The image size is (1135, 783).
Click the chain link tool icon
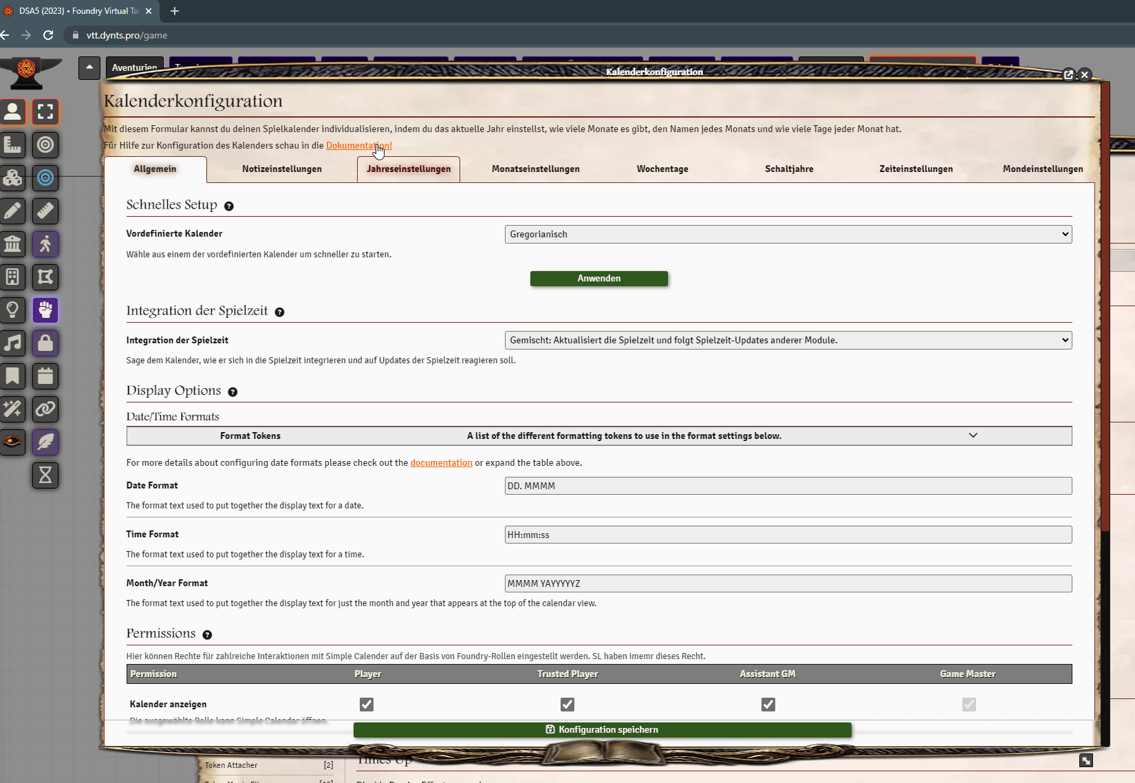click(45, 409)
